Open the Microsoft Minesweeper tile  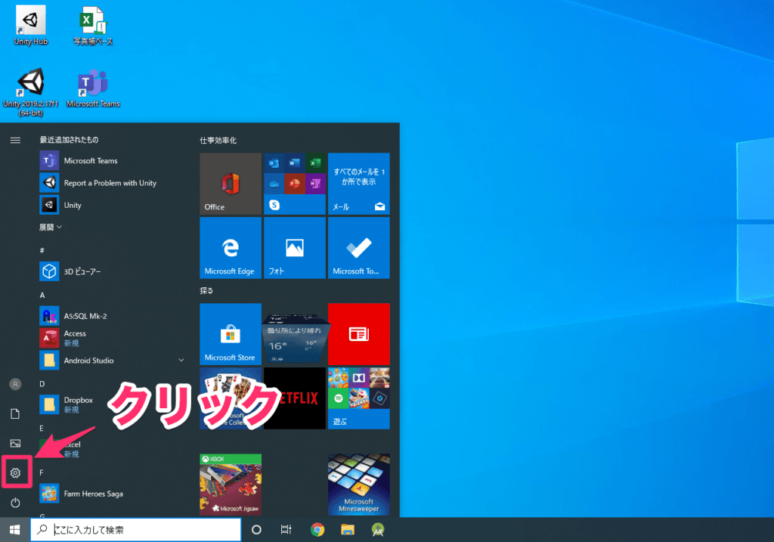coord(359,485)
